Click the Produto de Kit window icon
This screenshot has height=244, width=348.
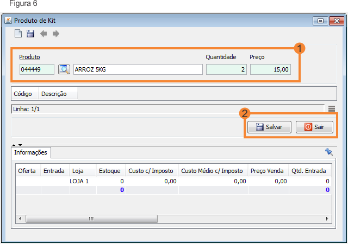(x=8, y=21)
